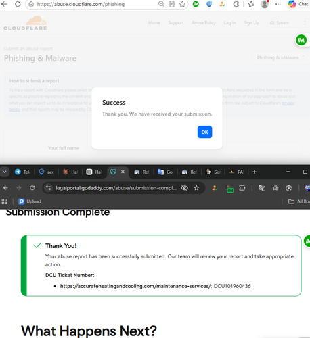
Task: Go forward in the GoDaddy browser window
Action: [x=19, y=188]
